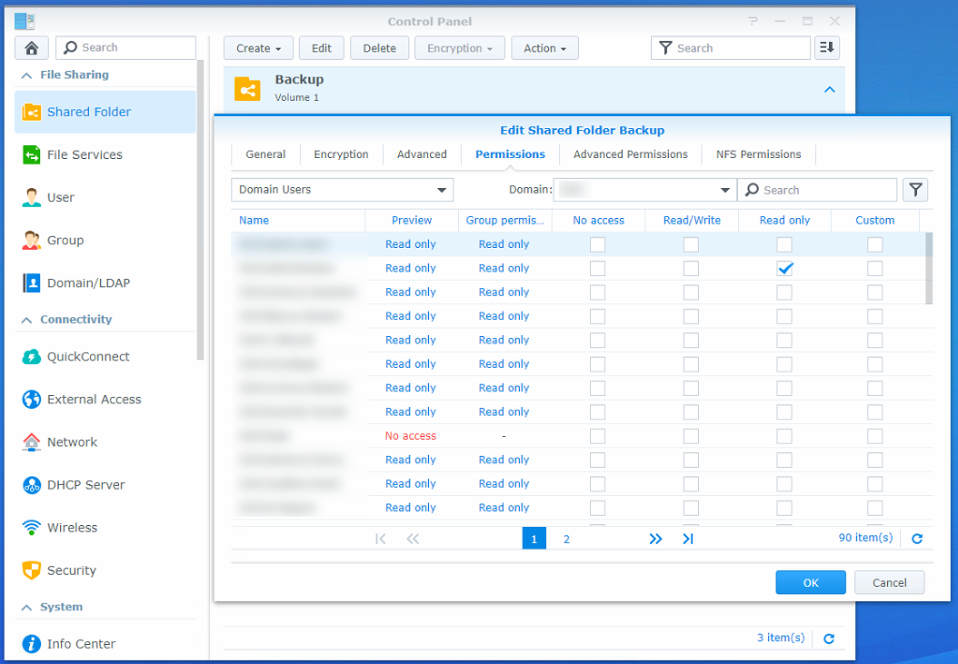Open External Access globe icon

coord(32,400)
